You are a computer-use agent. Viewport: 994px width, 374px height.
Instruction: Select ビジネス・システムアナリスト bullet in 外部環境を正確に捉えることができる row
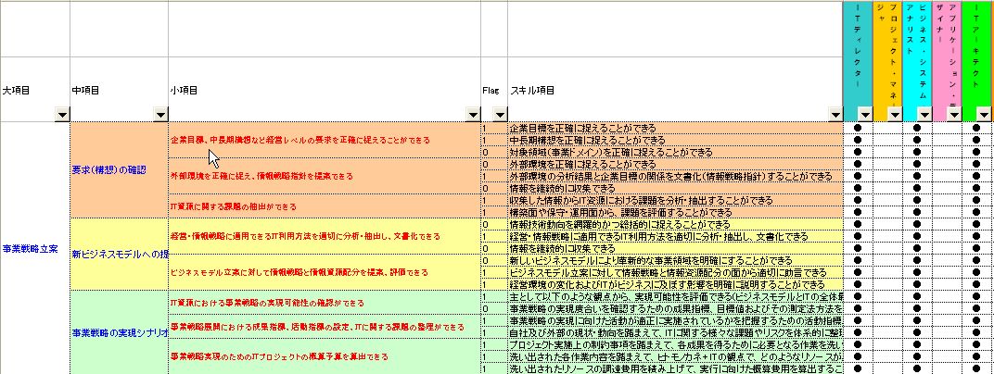(917, 164)
